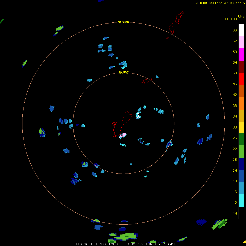Click the 'TOPS' legend heading
The width and height of the screenshot is (246, 246).
[x=240, y=16]
